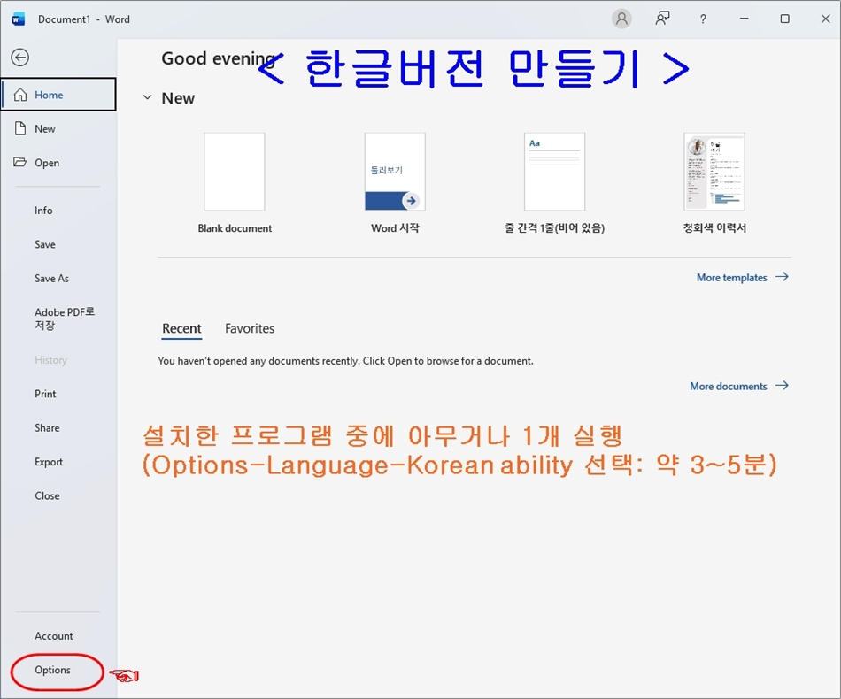This screenshot has width=841, height=699.
Task: Open Help question mark icon
Action: [703, 19]
